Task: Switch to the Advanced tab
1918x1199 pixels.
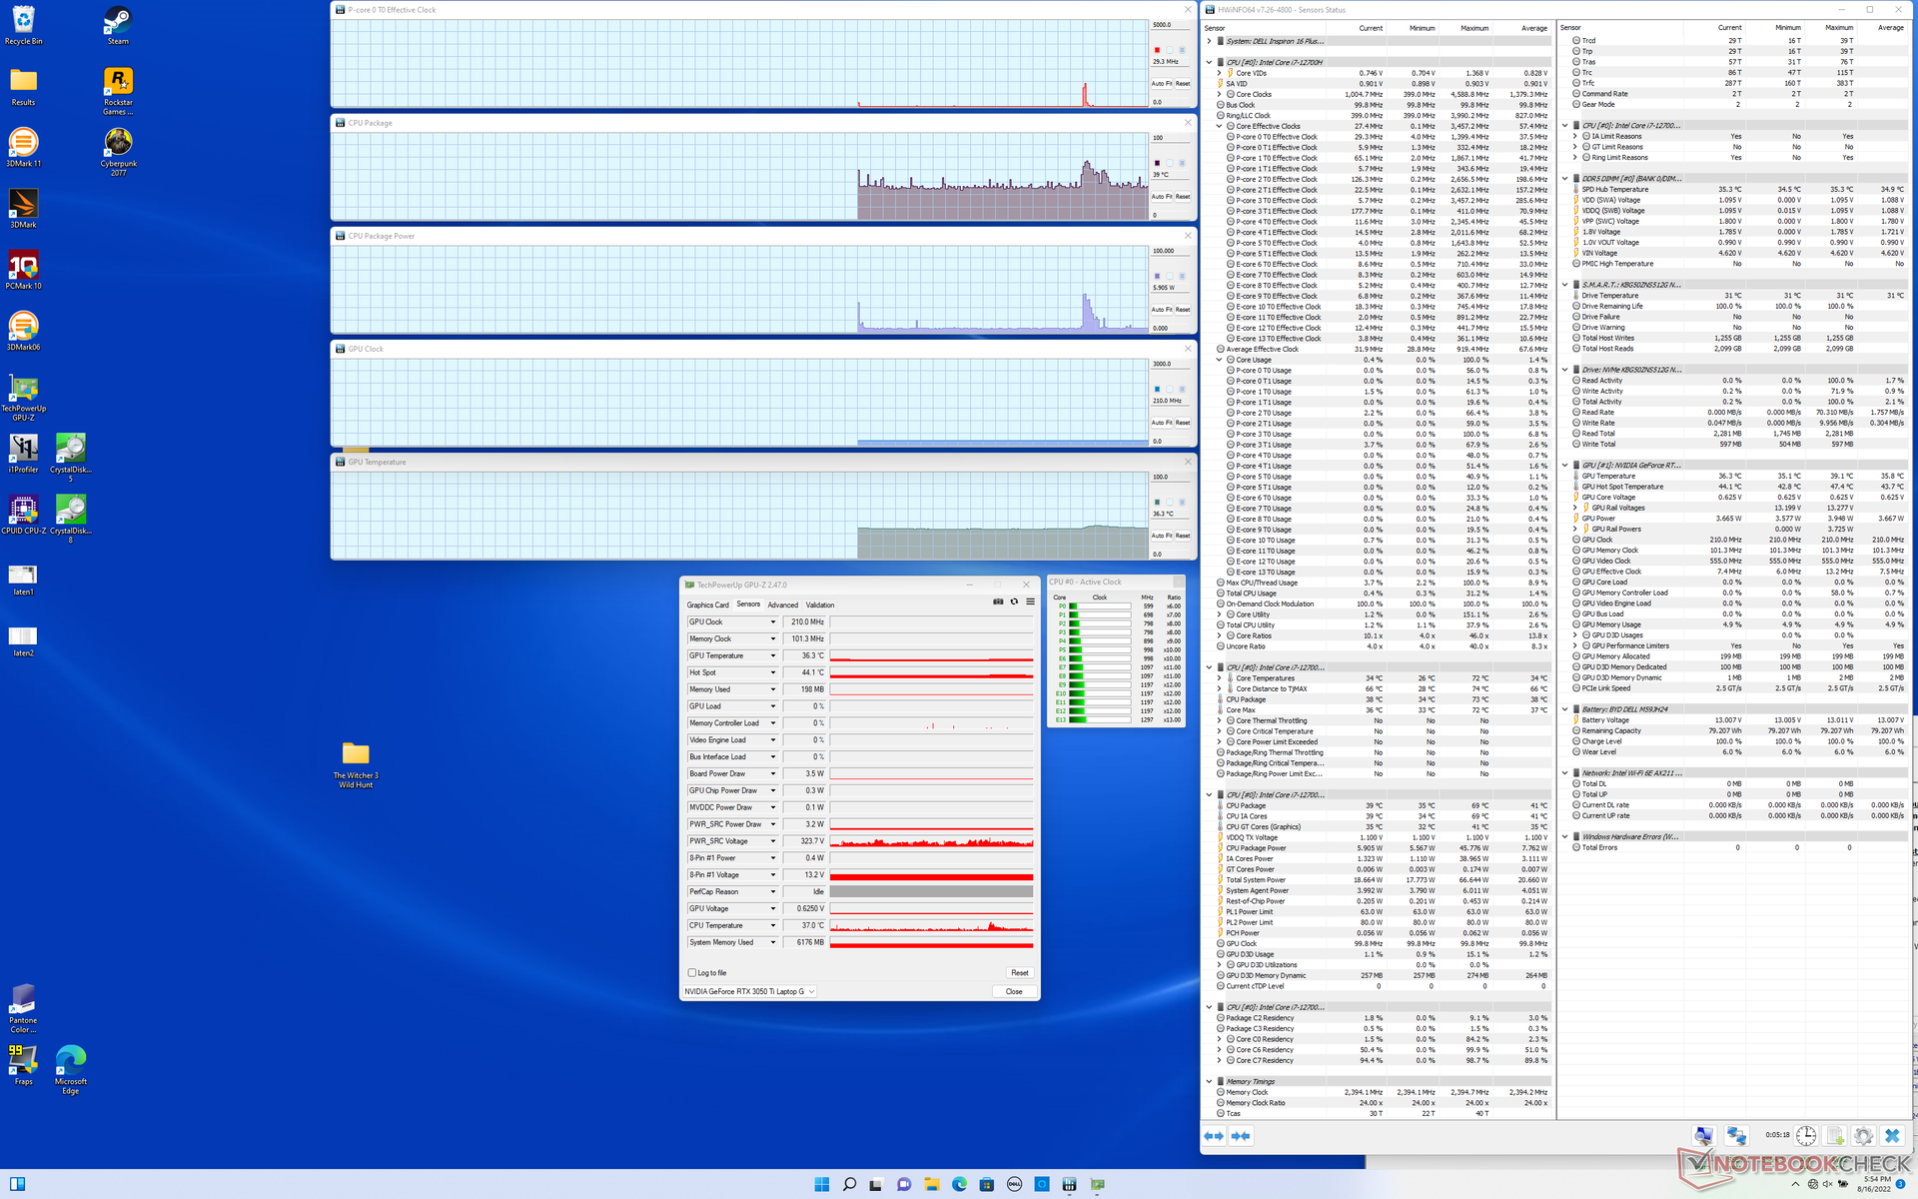Action: (x=782, y=604)
